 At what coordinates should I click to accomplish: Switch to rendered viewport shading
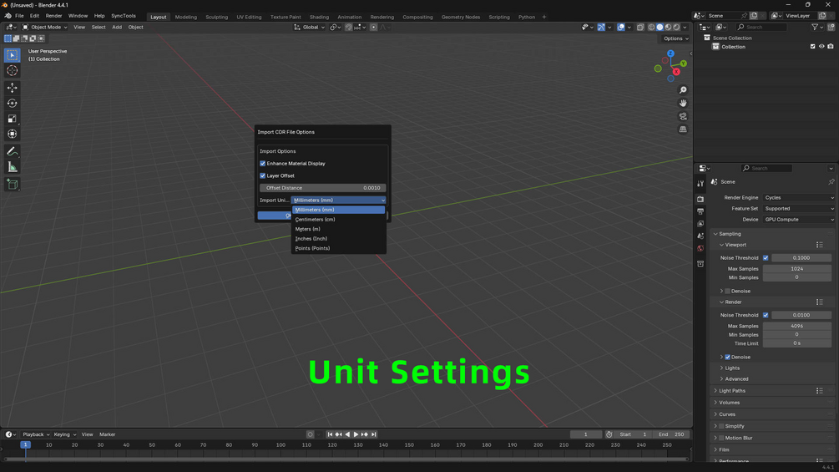[x=676, y=28]
